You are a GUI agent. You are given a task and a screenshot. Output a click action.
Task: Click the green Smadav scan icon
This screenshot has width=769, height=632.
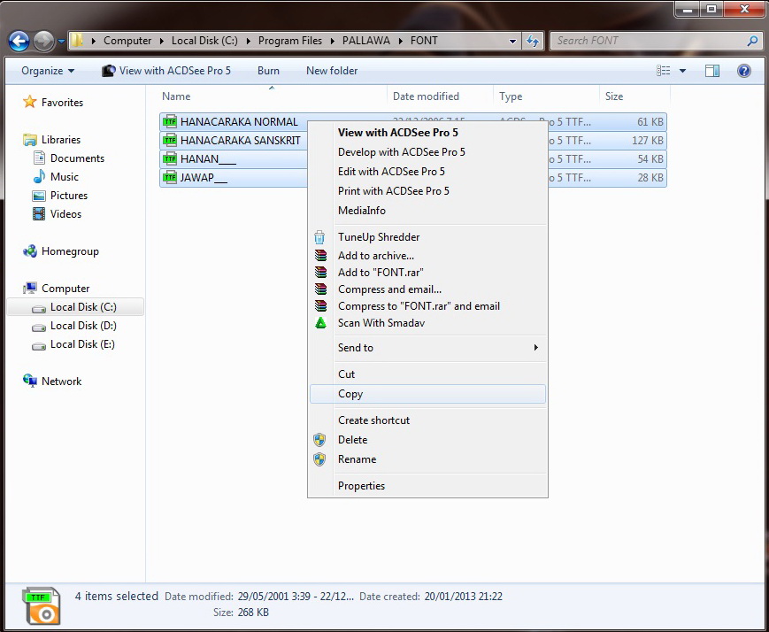click(319, 323)
